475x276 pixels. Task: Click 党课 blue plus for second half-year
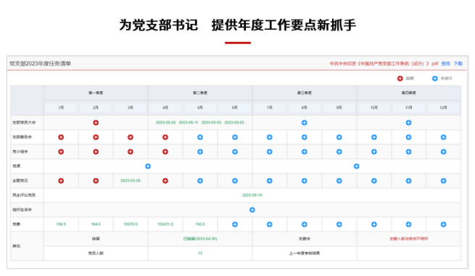[357, 166]
